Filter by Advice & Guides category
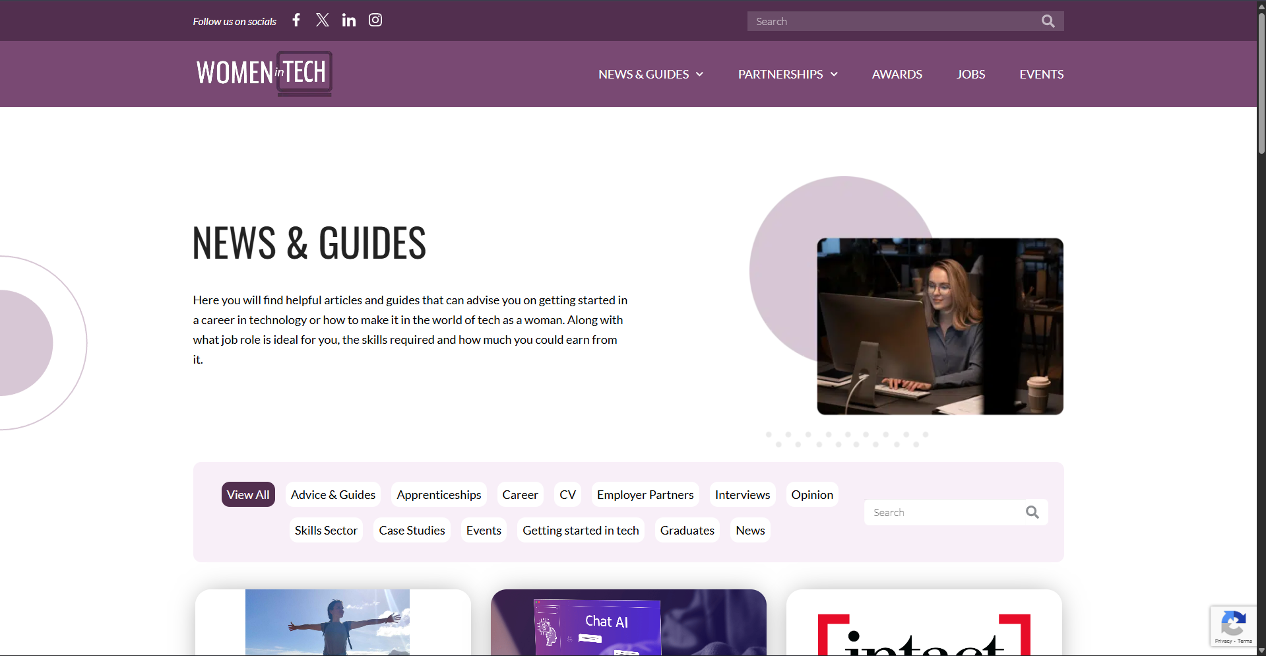 click(332, 495)
